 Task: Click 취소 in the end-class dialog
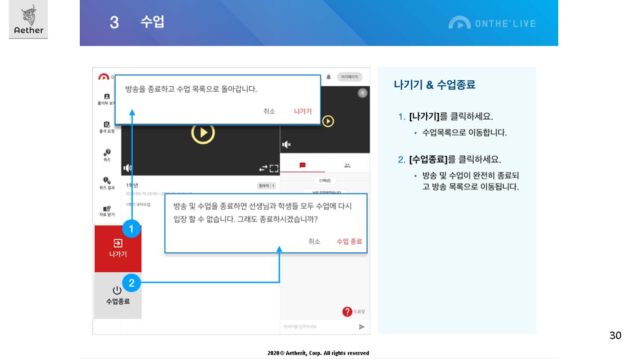pyautogui.click(x=314, y=241)
